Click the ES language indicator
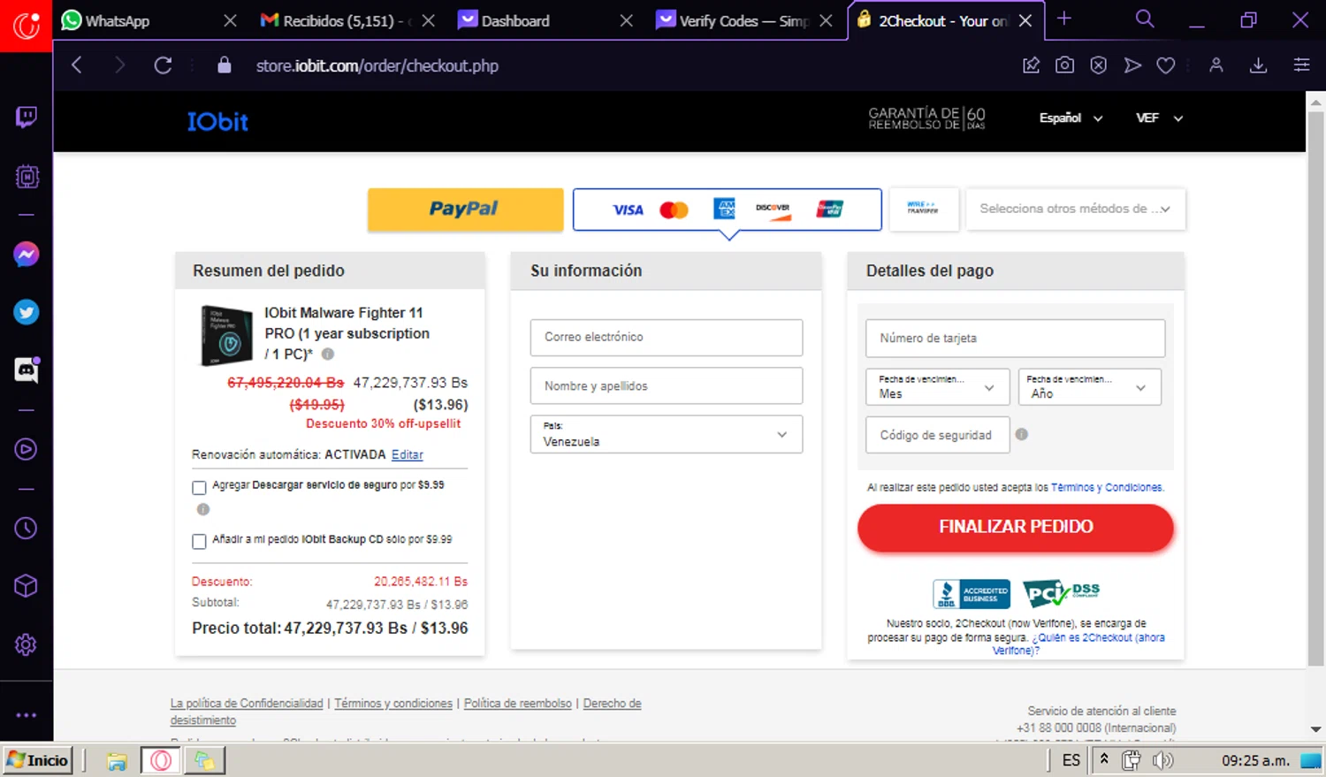 click(1071, 760)
